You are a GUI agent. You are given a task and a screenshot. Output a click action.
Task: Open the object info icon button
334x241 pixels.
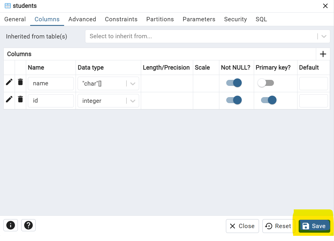[11, 225]
